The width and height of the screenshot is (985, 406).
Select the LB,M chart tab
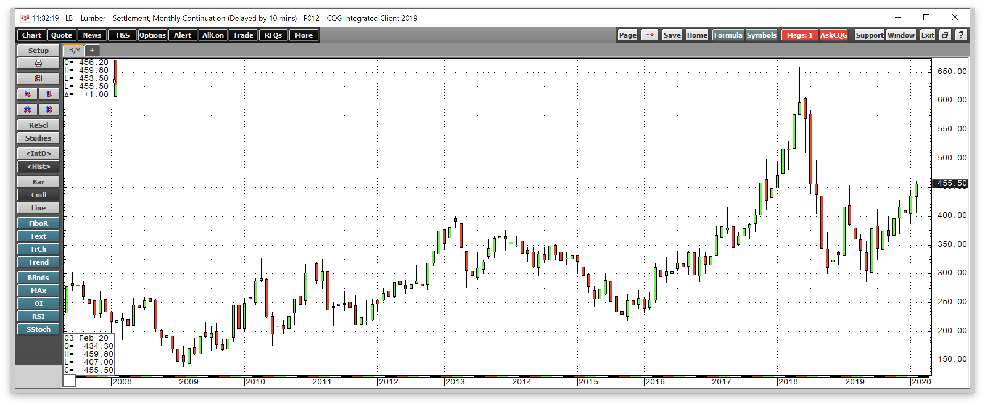click(x=74, y=50)
